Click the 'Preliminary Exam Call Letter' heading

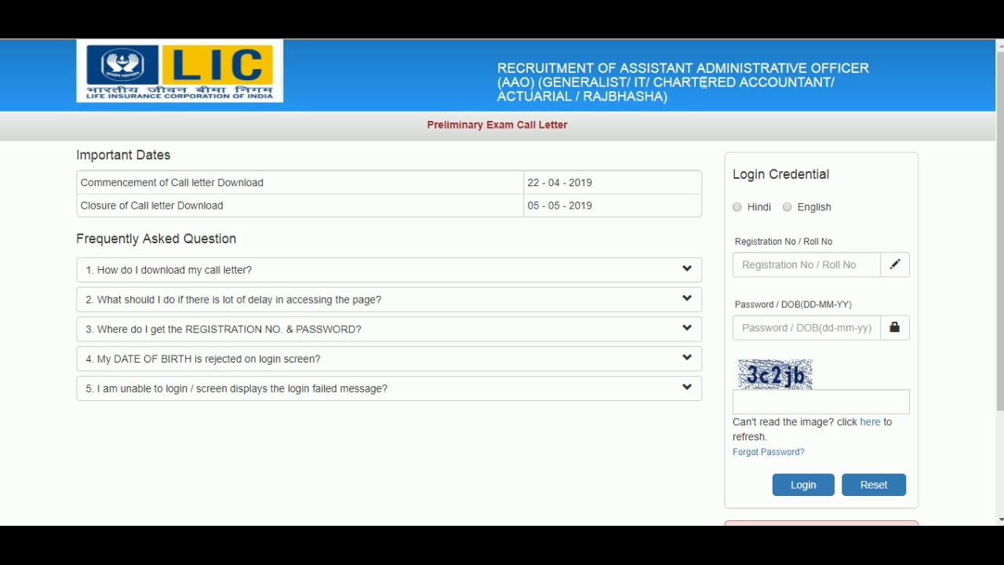(x=497, y=125)
